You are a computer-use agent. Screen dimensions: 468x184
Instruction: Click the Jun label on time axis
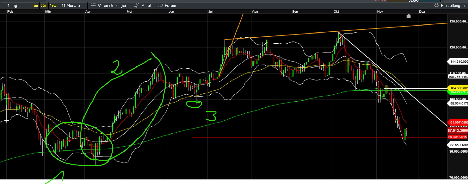pos(171,12)
